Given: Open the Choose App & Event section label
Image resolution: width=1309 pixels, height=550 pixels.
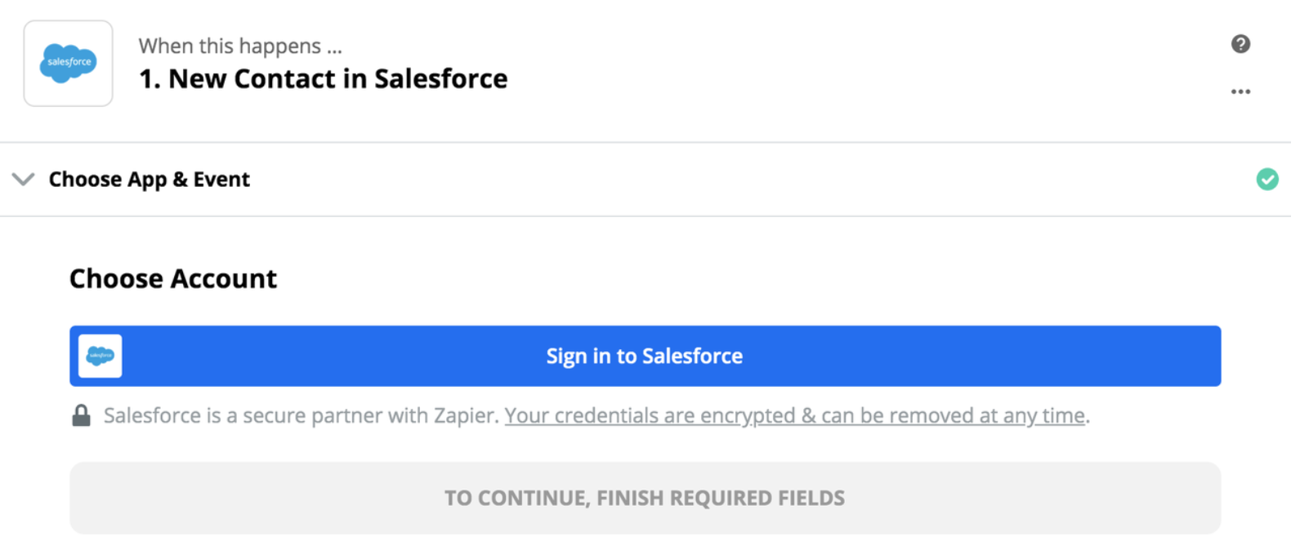Looking at the screenshot, I should click(150, 180).
